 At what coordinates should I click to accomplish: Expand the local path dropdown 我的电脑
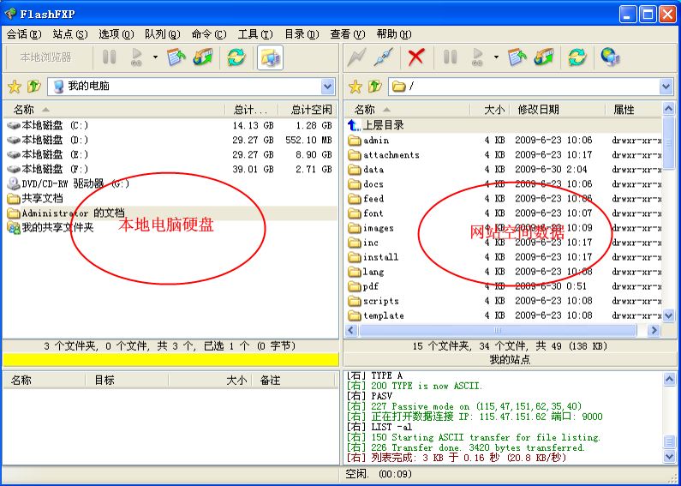[327, 87]
